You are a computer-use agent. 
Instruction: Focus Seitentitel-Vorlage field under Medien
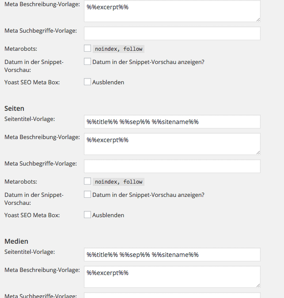point(172,255)
